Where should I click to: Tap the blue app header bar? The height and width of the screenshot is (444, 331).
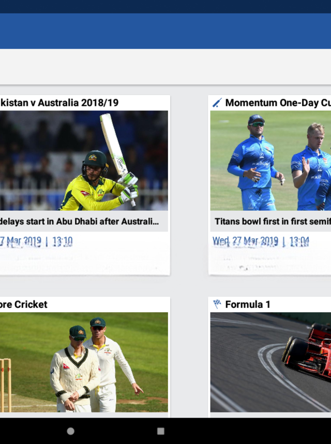click(x=165, y=31)
